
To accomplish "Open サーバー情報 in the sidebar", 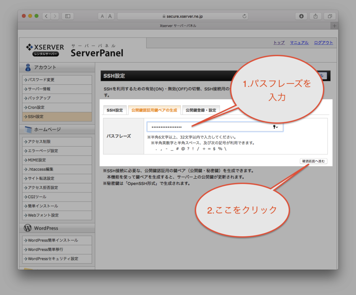I will pos(57,89).
